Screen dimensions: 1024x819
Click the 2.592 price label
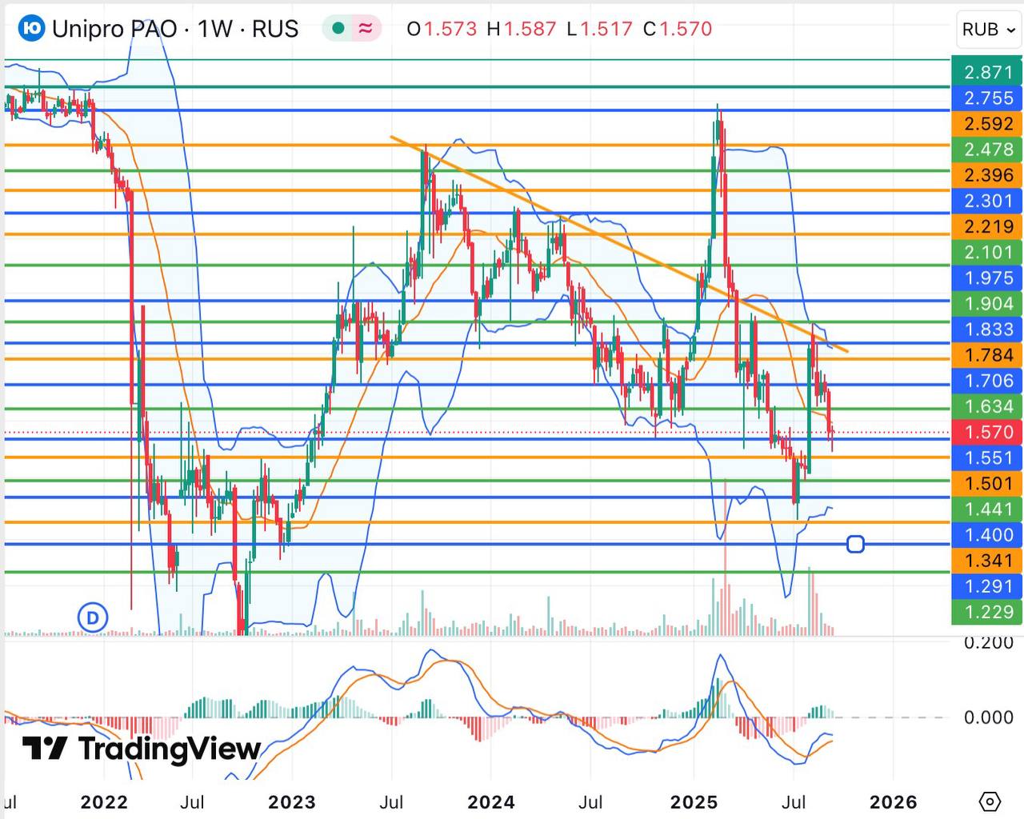coord(987,123)
